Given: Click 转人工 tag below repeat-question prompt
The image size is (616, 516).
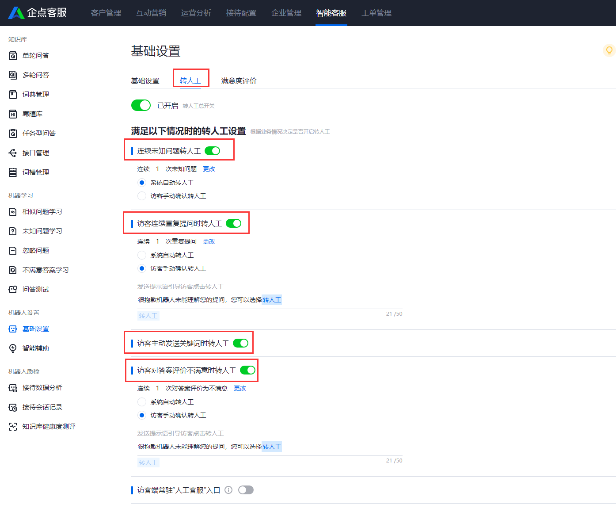Looking at the screenshot, I should pos(148,316).
